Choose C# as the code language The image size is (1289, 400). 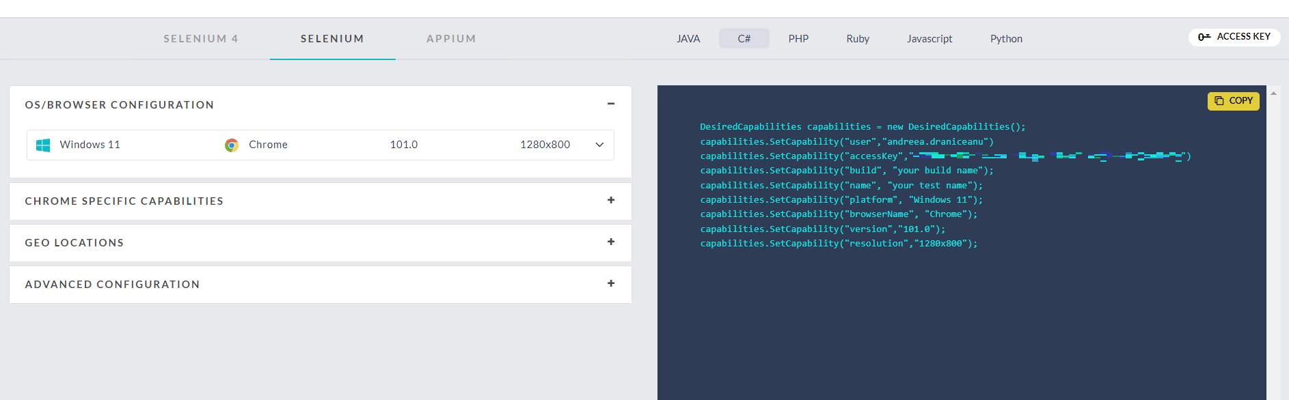pyautogui.click(x=744, y=39)
